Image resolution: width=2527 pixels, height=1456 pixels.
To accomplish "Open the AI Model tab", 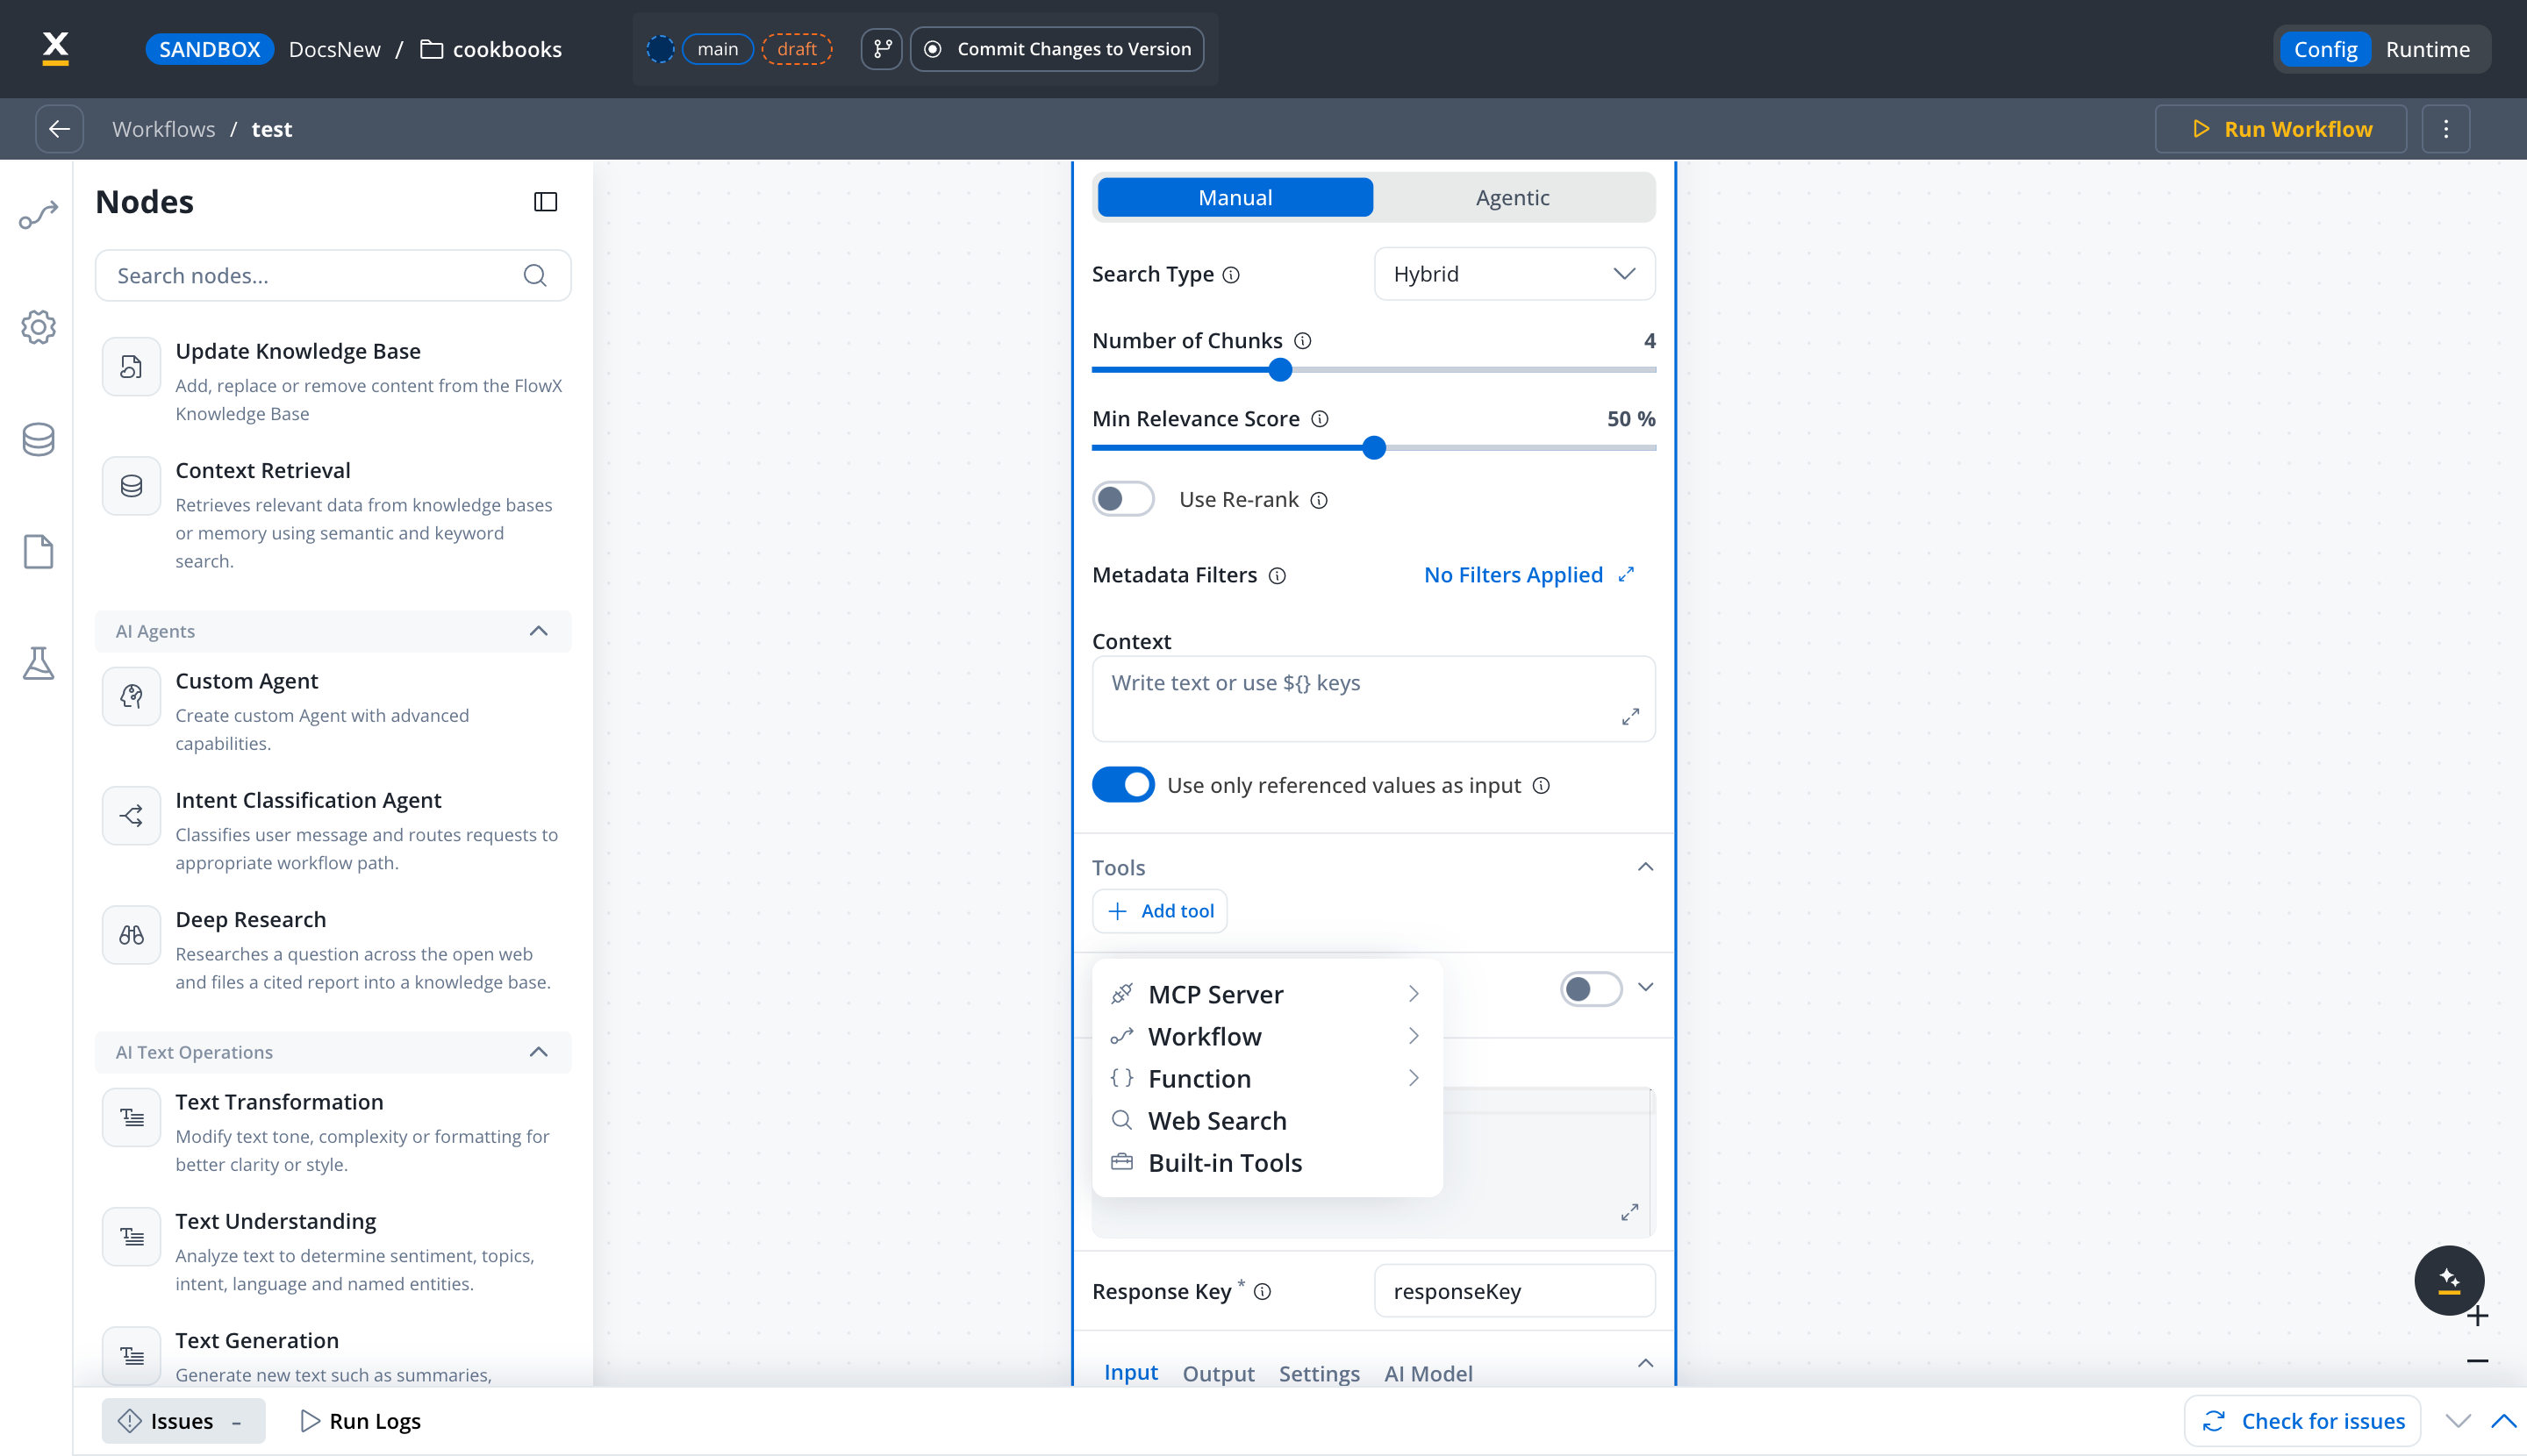I will pos(1428,1373).
